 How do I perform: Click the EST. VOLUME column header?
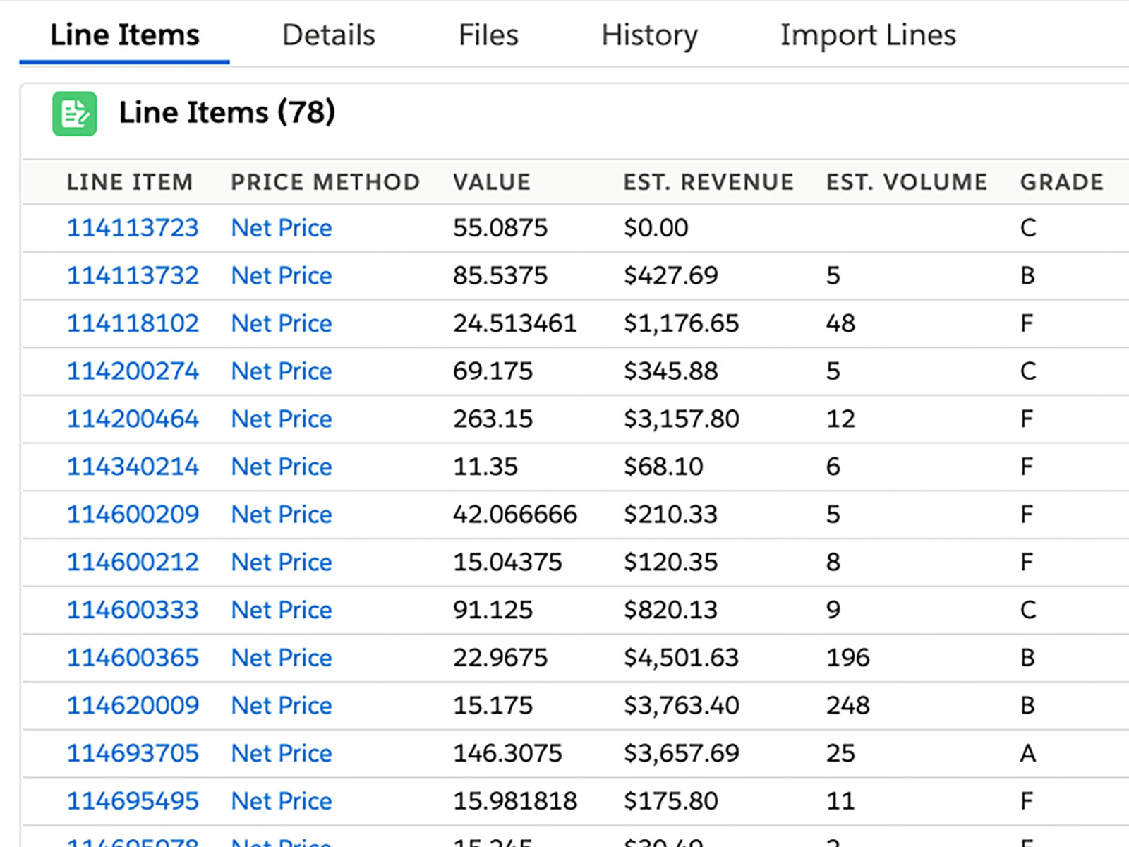907,182
